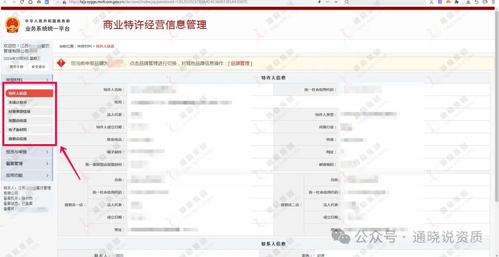Click the red warning diamond icon

[61, 63]
